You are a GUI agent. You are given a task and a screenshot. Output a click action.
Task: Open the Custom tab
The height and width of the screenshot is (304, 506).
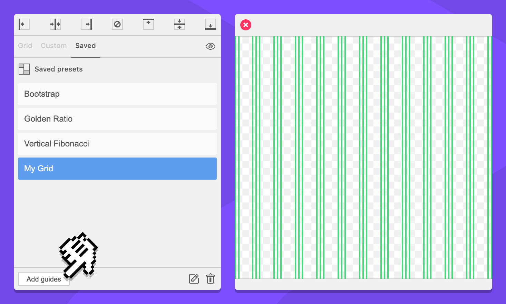pyautogui.click(x=53, y=46)
